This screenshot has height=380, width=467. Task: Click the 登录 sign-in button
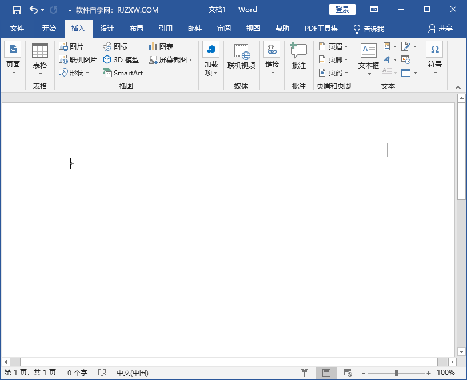point(342,9)
